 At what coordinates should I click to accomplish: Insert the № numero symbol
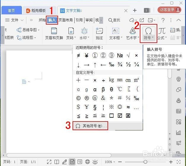tap(120, 55)
